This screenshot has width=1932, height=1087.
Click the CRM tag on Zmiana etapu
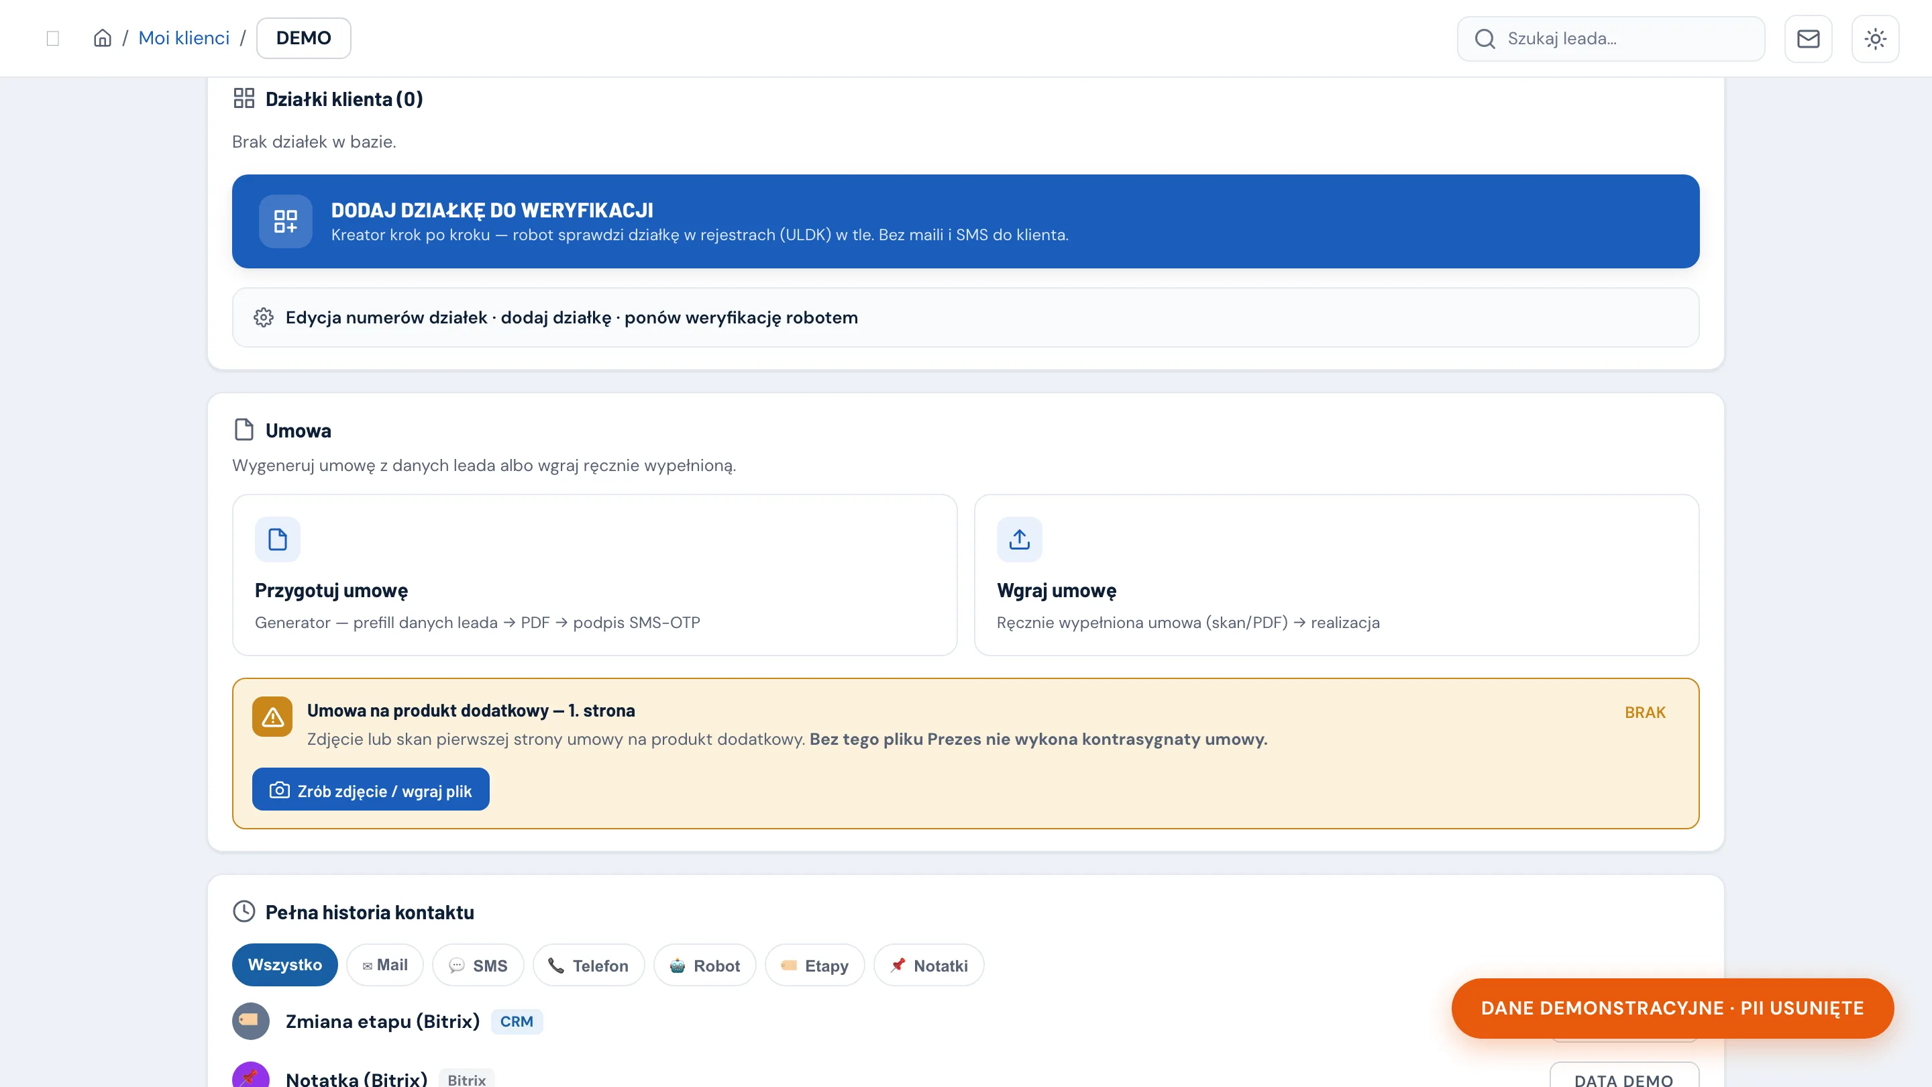tap(517, 1022)
